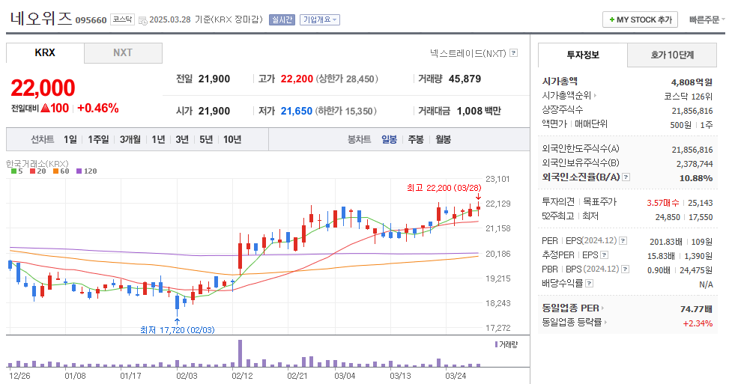Click the 거래량 volume legend marker

(496, 344)
